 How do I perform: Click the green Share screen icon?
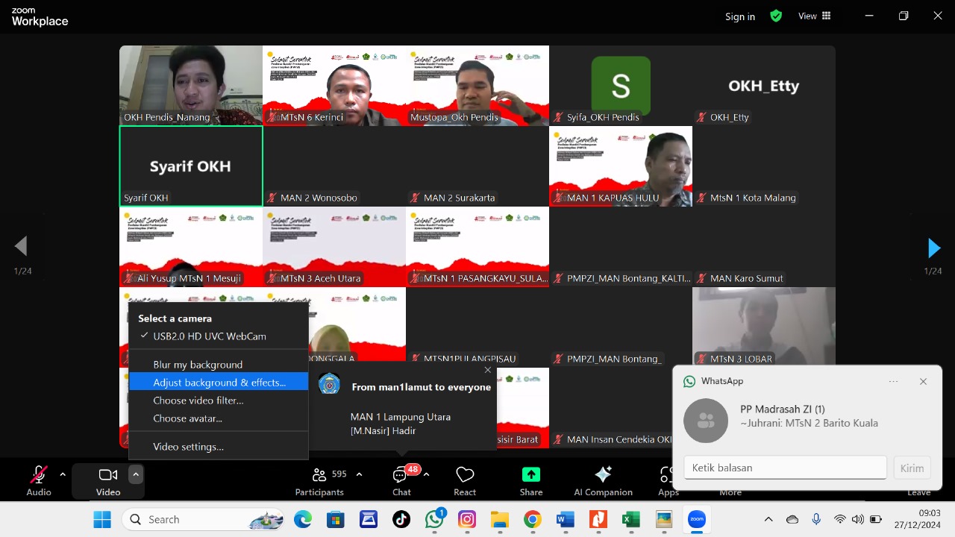[x=530, y=476]
